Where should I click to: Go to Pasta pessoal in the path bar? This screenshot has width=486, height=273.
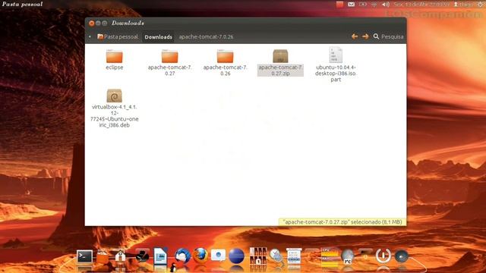click(118, 36)
